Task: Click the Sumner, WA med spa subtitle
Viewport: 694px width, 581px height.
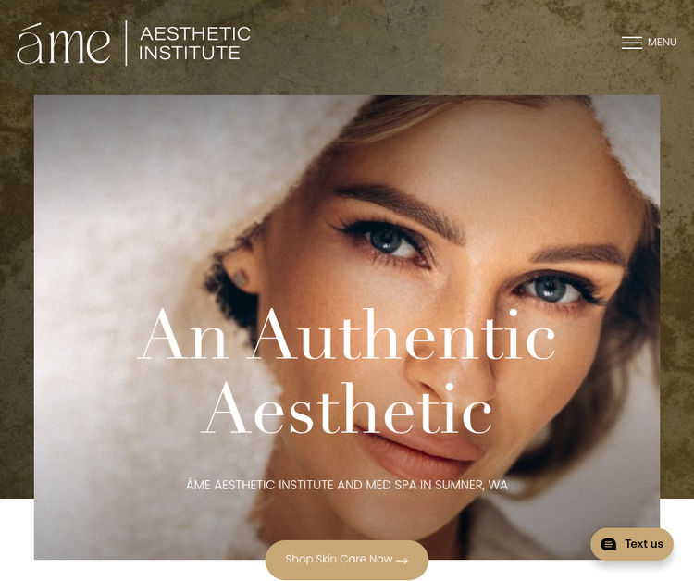Action: pyautogui.click(x=347, y=485)
